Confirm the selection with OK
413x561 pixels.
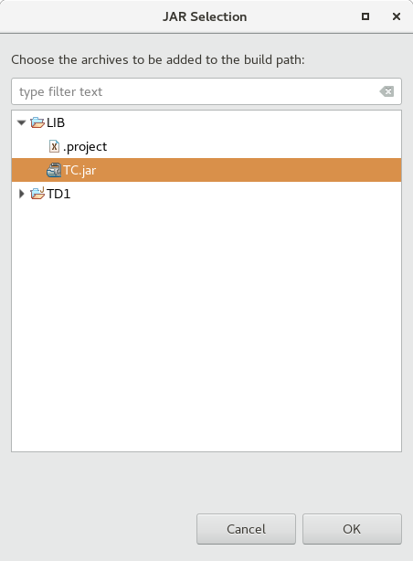(352, 529)
